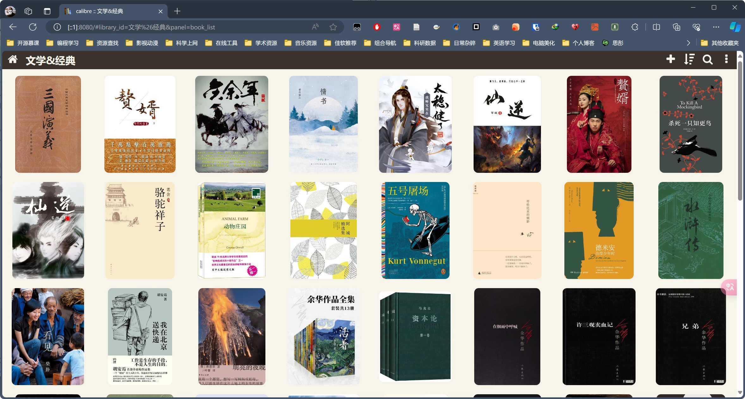Add page to favorites with star icon

click(333, 27)
